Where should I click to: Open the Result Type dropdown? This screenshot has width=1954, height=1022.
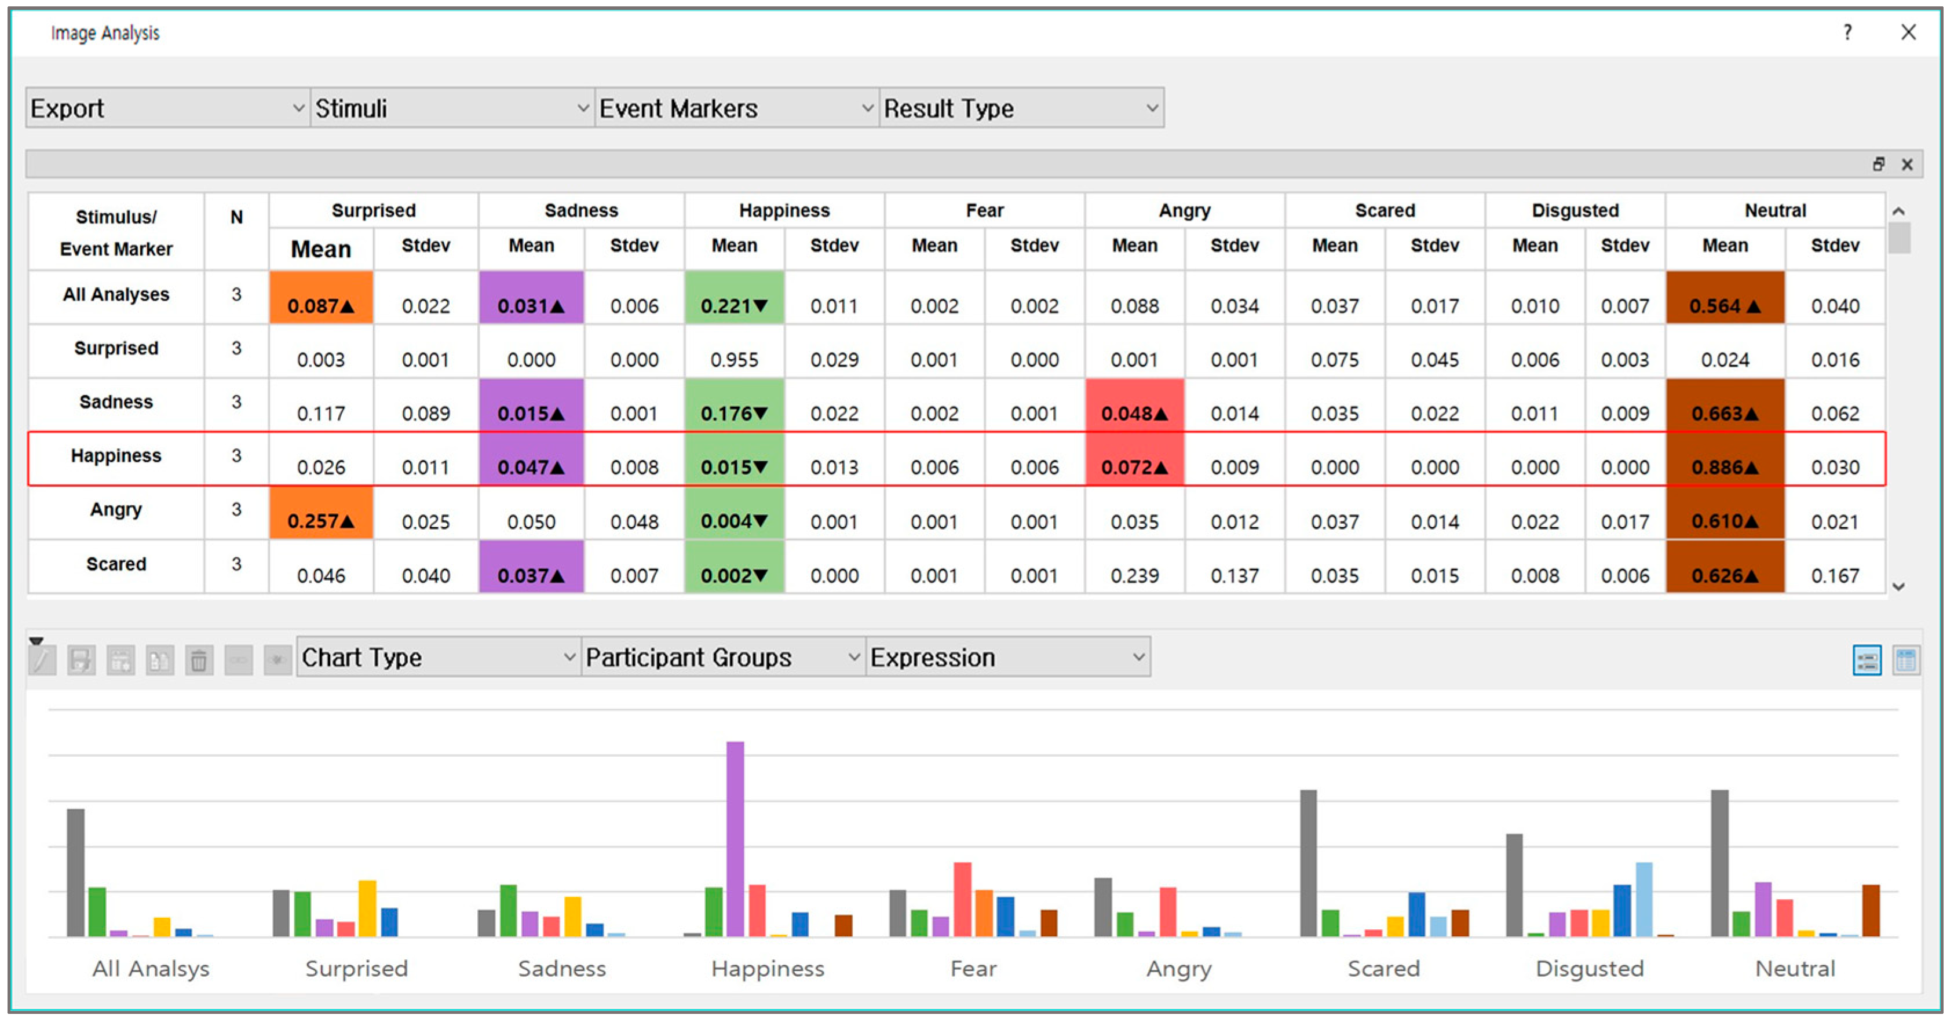tap(1021, 108)
